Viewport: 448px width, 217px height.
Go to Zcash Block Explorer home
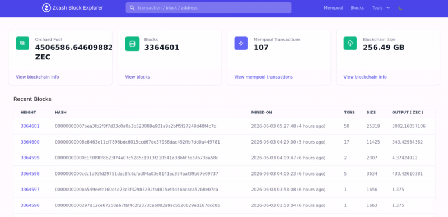[73, 8]
